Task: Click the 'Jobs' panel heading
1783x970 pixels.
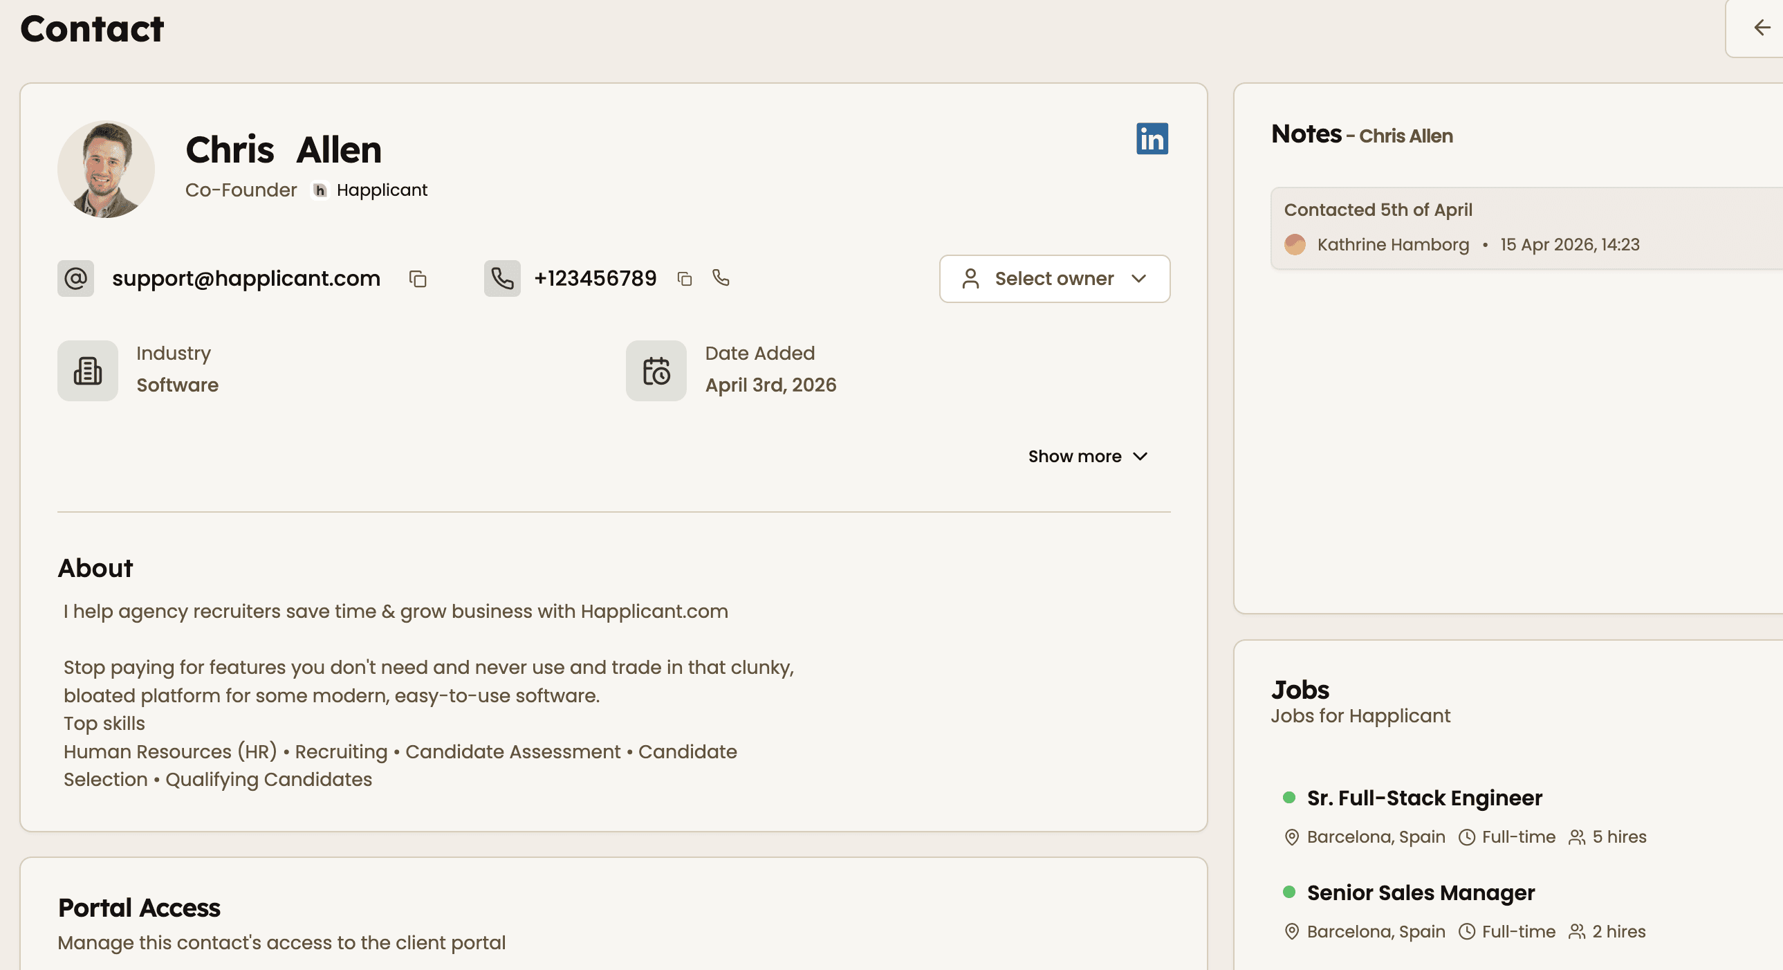Action: (1300, 690)
